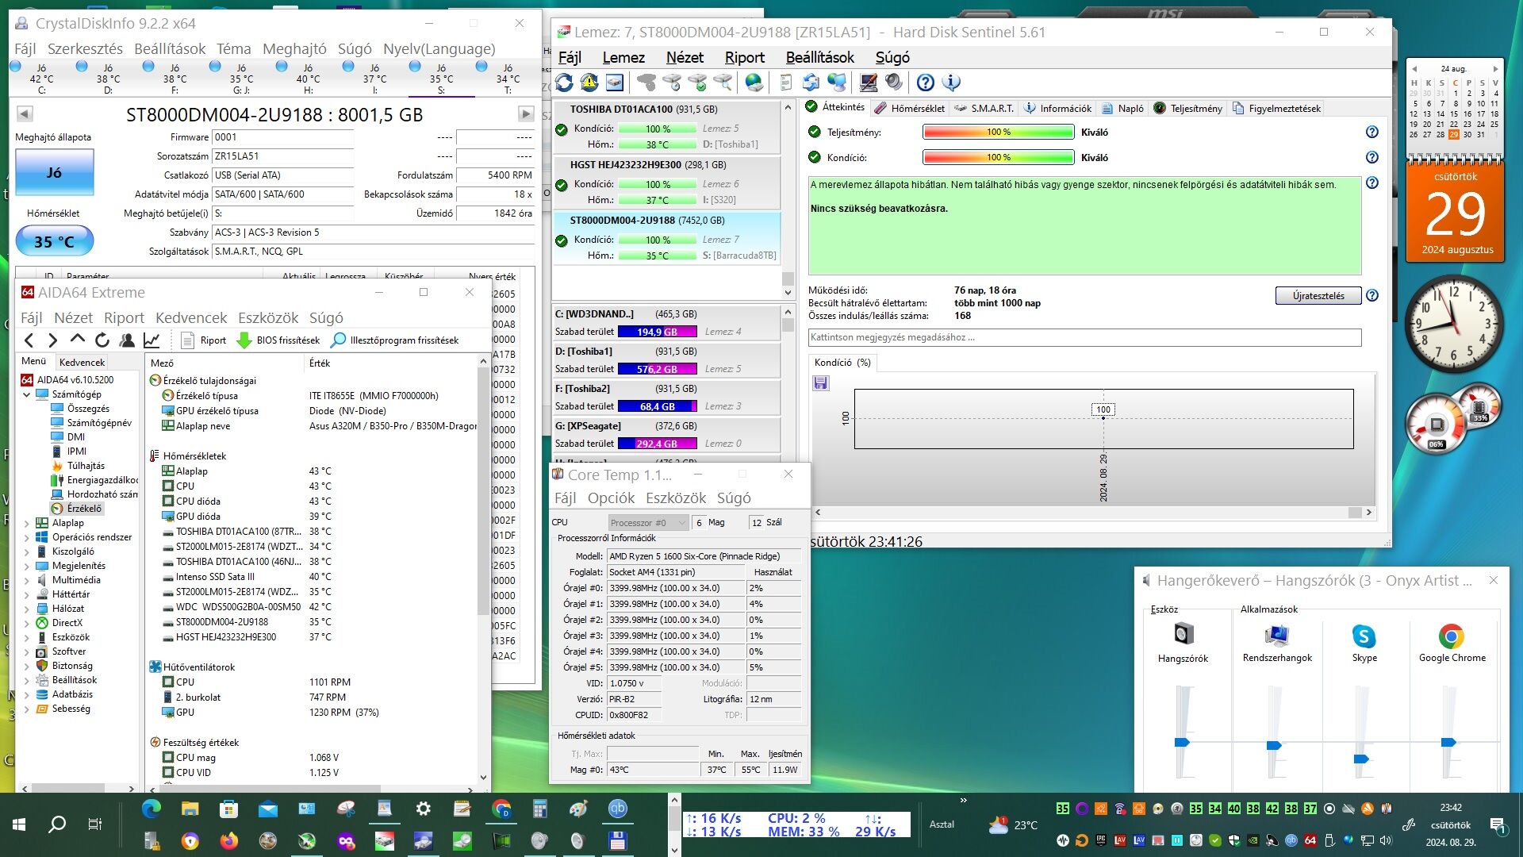Open the taskbar search magnifier
Viewport: 1523px width, 857px height.
pos(57,824)
